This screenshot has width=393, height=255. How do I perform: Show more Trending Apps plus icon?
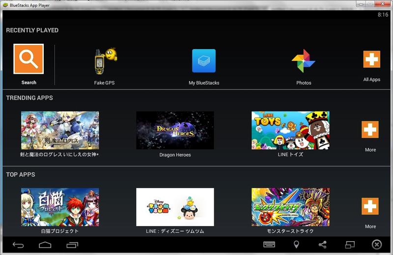tap(370, 129)
